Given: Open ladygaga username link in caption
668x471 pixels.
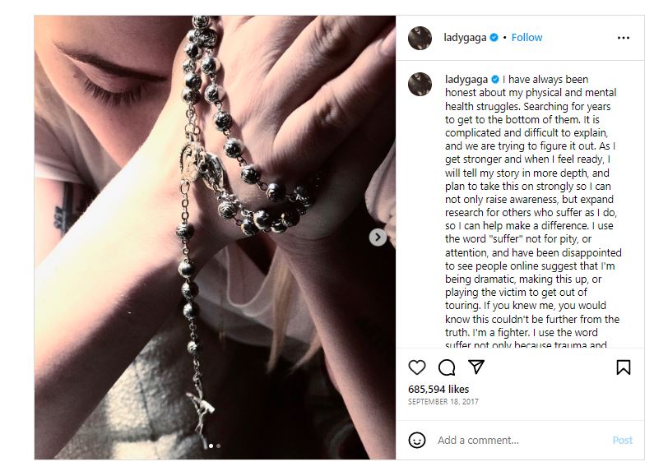Looking at the screenshot, I should click(466, 80).
